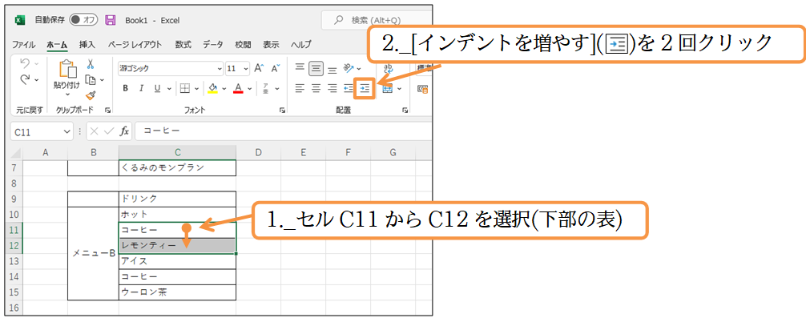Click the Undo arrow icon
Image resolution: width=806 pixels, height=318 pixels.
[x=25, y=63]
